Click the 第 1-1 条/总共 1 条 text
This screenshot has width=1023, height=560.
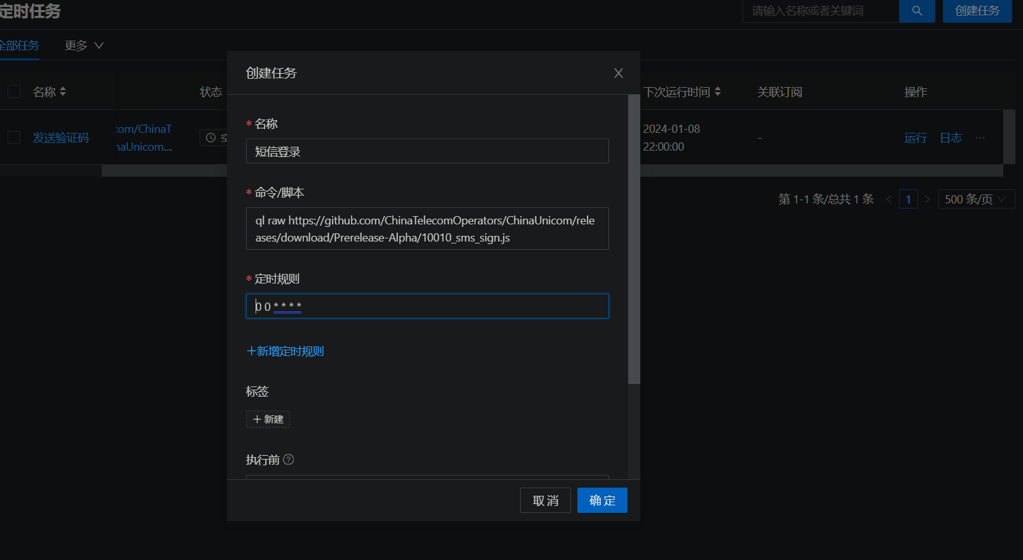click(x=826, y=199)
